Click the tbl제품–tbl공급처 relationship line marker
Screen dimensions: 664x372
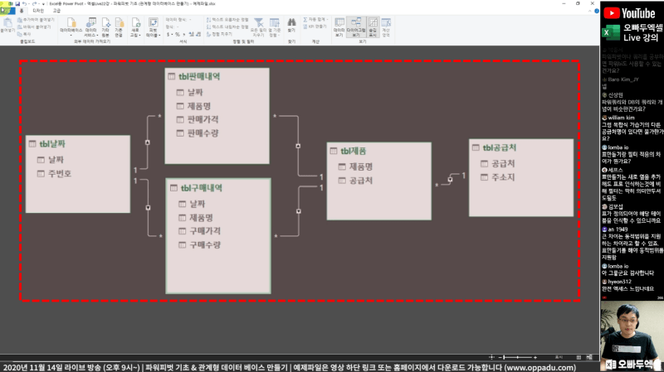[450, 179]
